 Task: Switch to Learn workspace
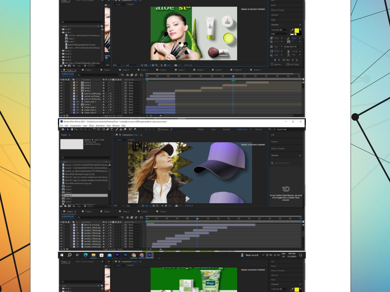pos(213,129)
